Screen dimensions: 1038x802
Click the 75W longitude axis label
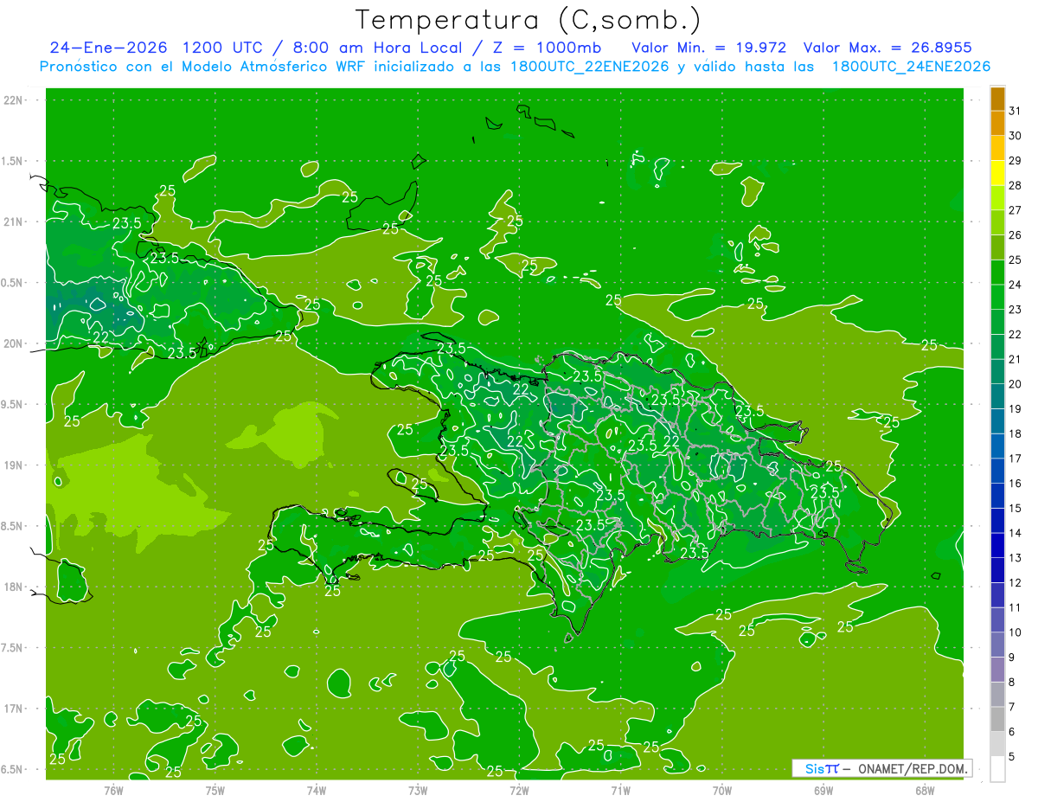point(215,790)
